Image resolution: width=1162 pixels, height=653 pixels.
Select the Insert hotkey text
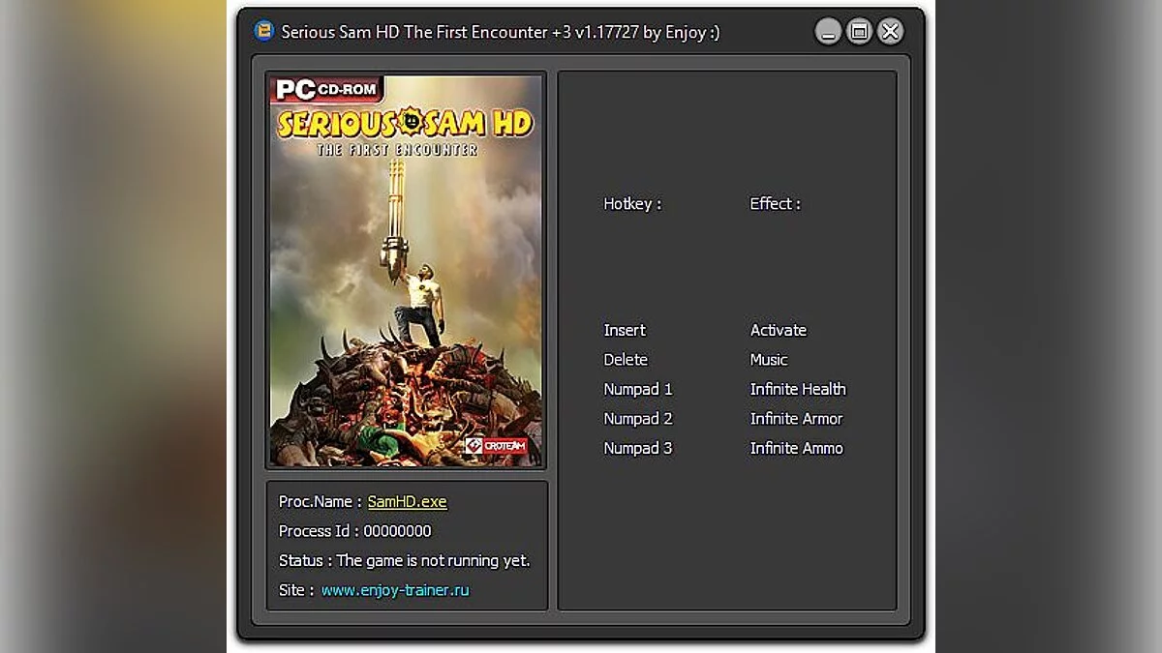[x=625, y=330]
